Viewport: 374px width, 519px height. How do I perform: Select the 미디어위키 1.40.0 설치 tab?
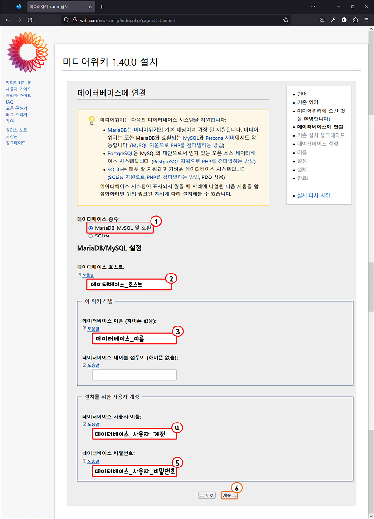[x=60, y=7]
